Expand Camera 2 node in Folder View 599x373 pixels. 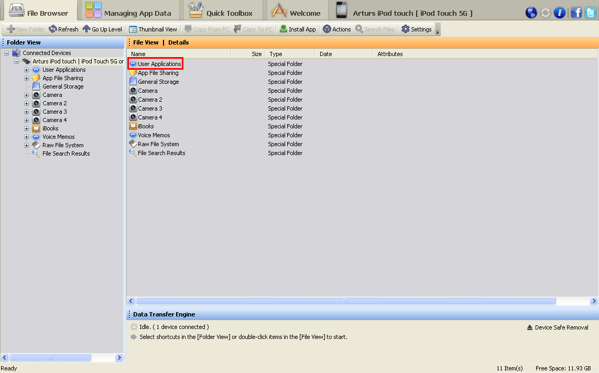coord(26,103)
